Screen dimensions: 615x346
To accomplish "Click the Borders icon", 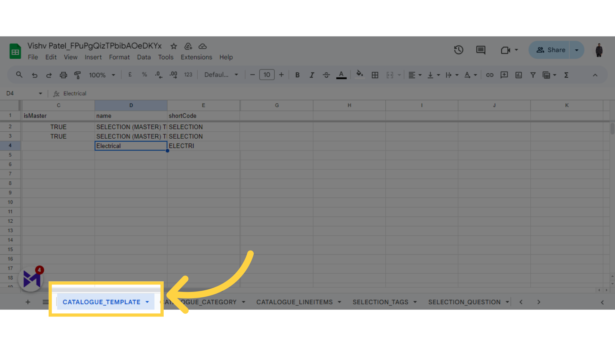I will pos(375,75).
